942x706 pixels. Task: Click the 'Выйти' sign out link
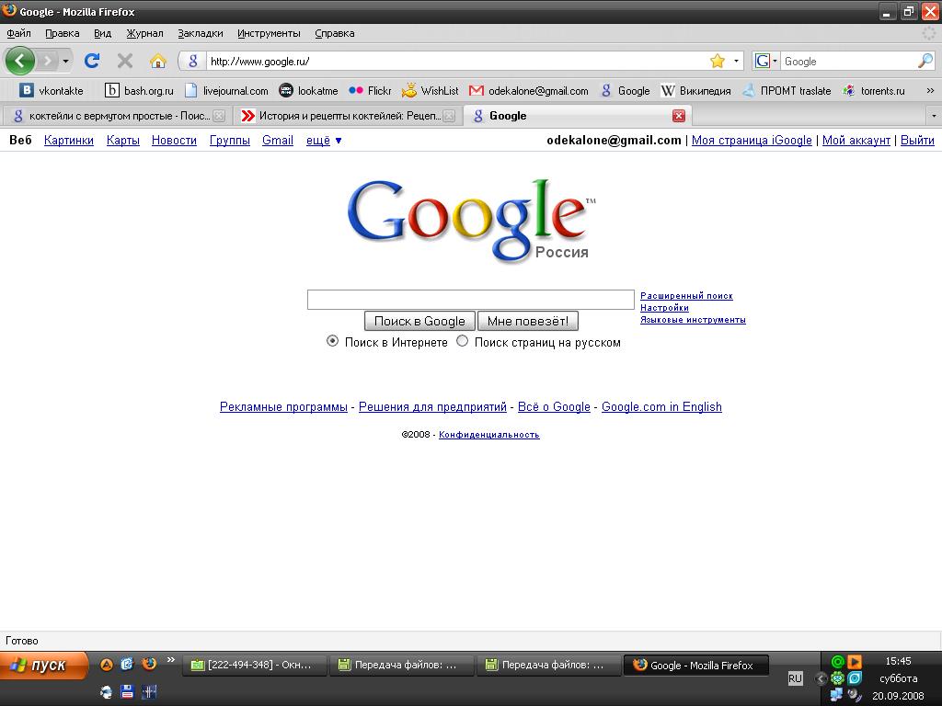pyautogui.click(x=917, y=141)
